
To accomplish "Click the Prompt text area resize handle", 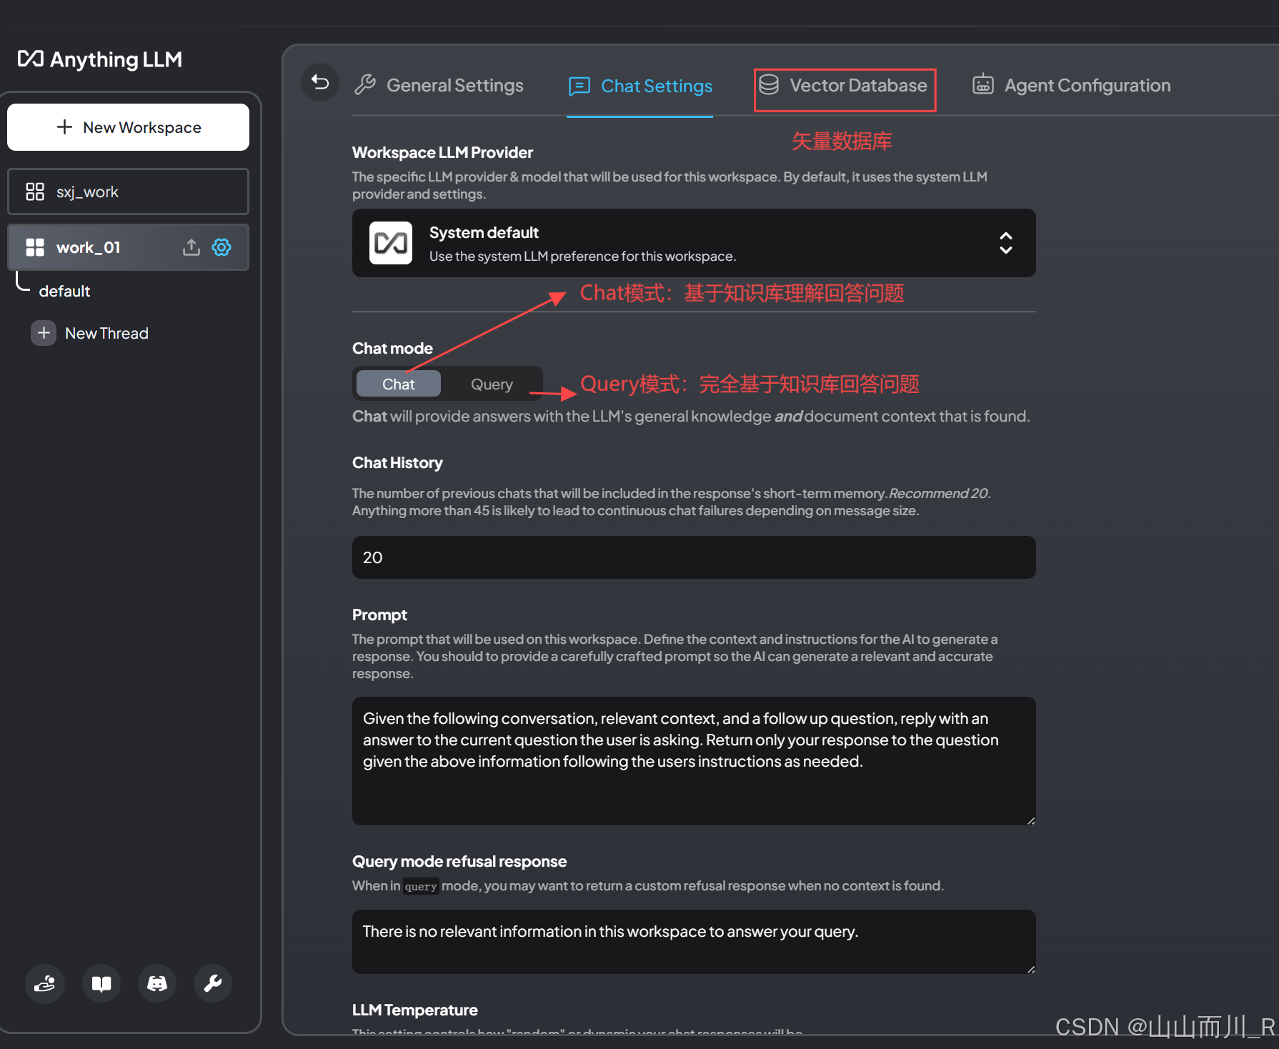I will pos(1031,821).
